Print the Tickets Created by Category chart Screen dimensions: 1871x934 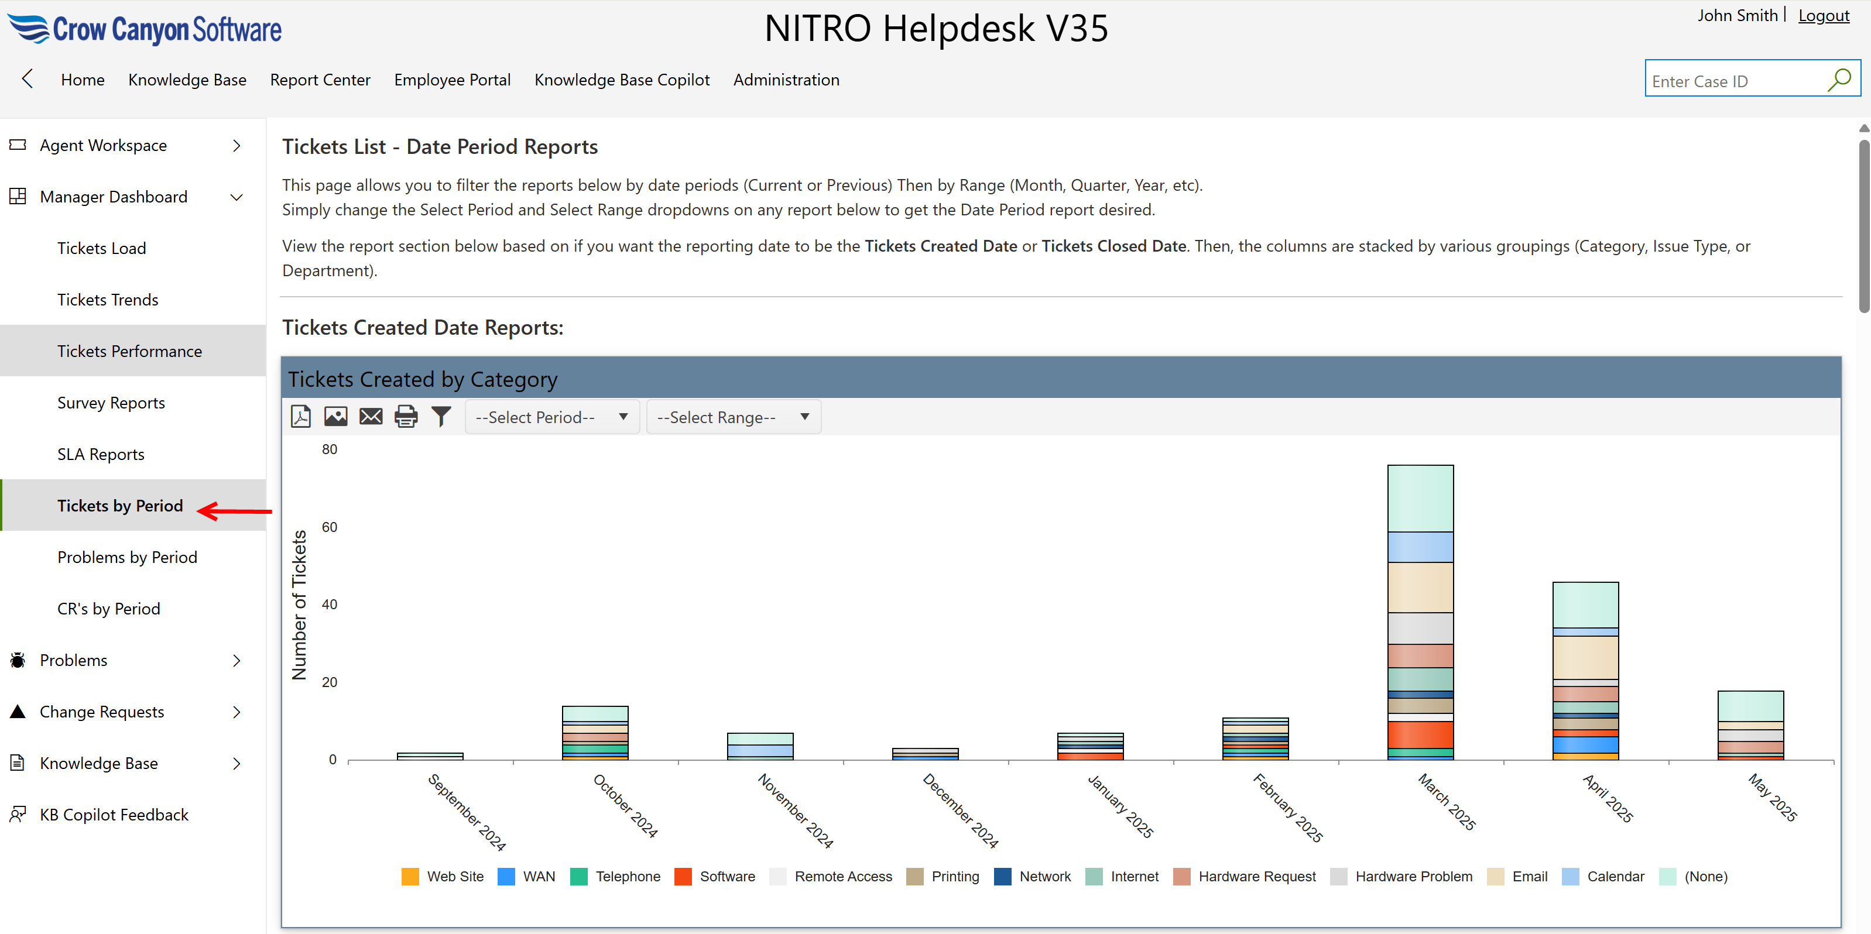tap(405, 416)
